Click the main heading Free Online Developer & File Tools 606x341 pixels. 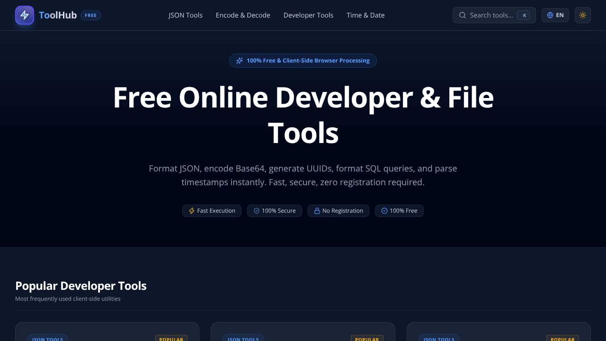coord(303,115)
